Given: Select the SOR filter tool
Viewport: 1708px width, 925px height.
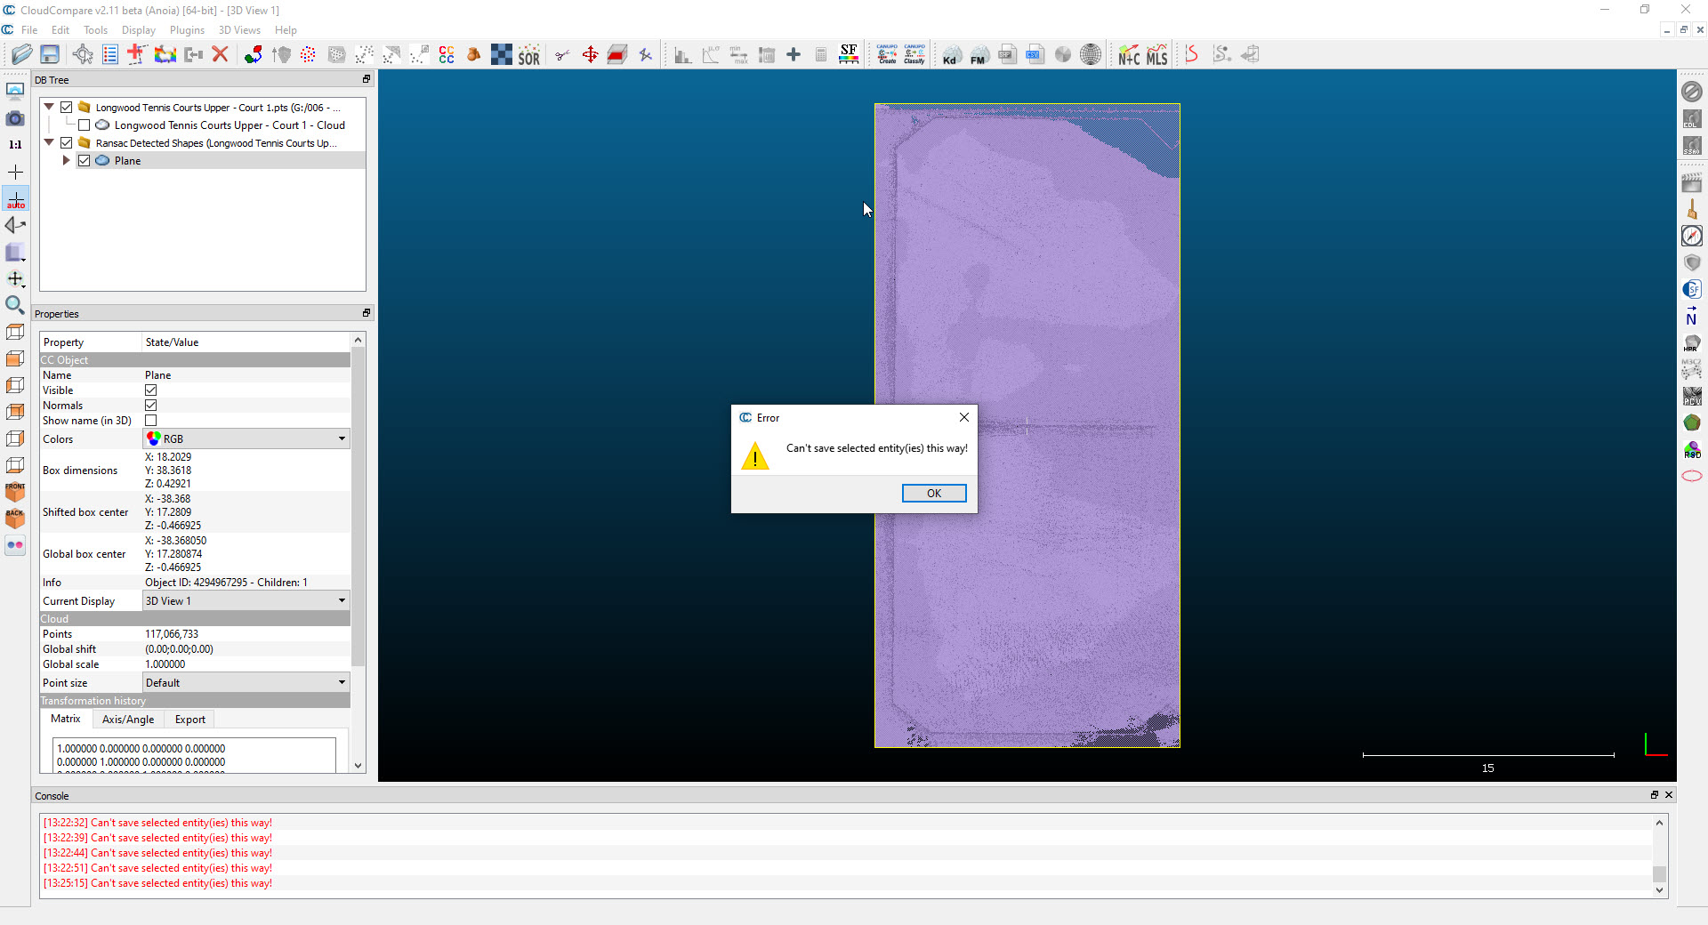Looking at the screenshot, I should click(529, 55).
